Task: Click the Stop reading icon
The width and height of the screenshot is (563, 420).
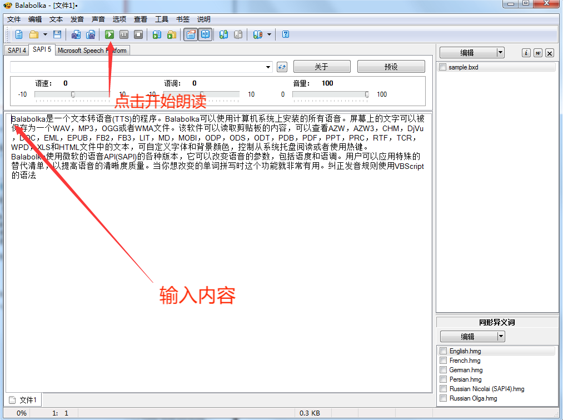Action: (x=138, y=34)
